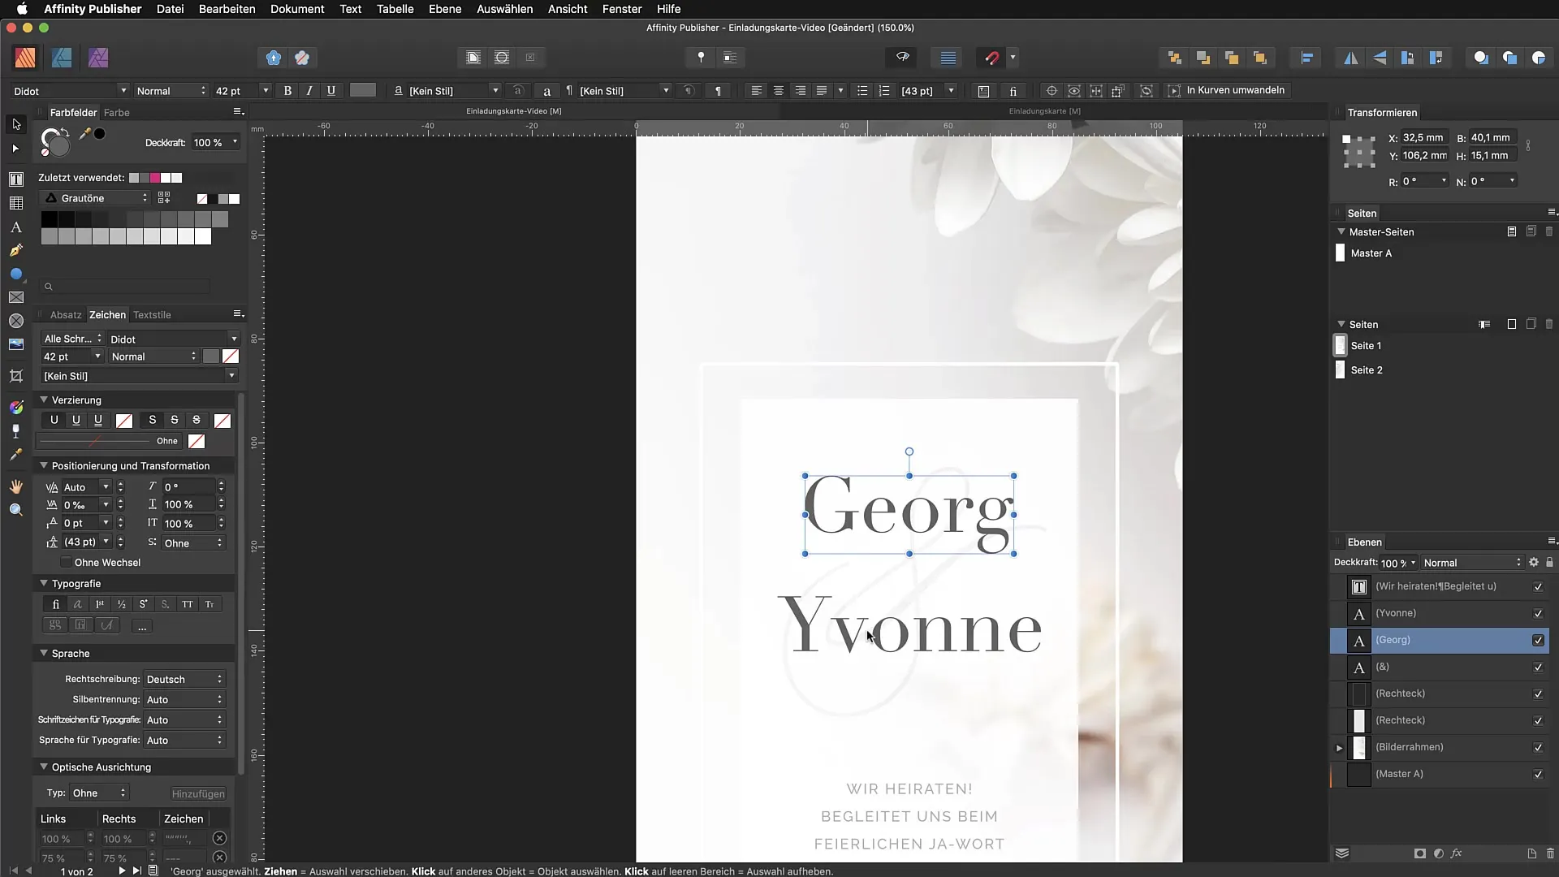The height and width of the screenshot is (877, 1559).
Task: Expand the (Bilderrahmen) layer group
Action: point(1340,748)
